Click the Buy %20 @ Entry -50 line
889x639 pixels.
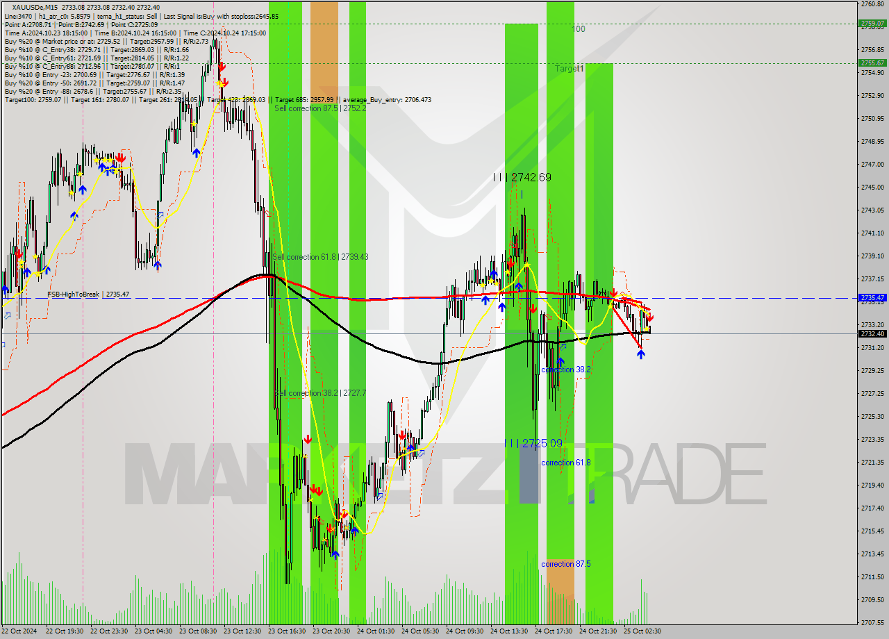(94, 83)
